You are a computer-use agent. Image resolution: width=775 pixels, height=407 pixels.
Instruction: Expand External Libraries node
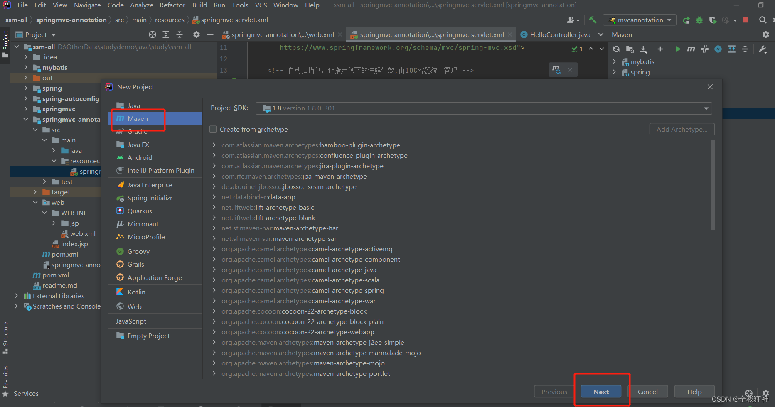(17, 296)
